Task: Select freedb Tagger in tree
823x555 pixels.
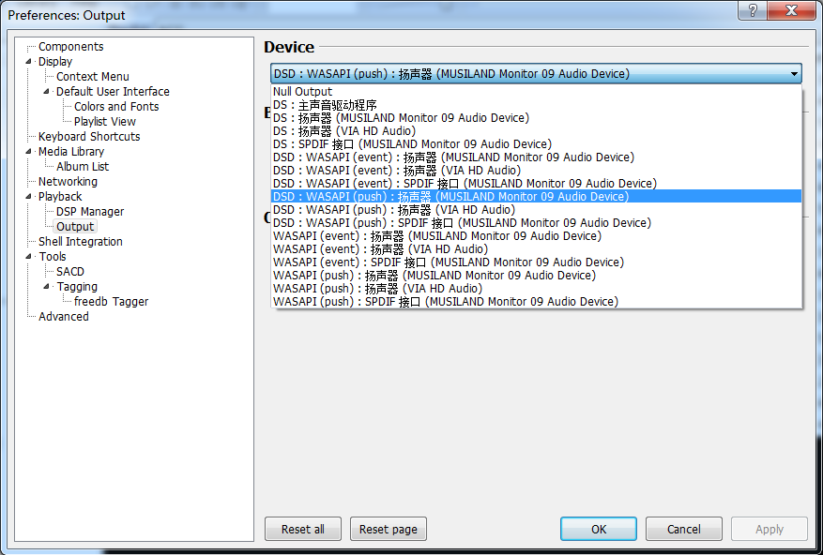Action: [x=111, y=302]
